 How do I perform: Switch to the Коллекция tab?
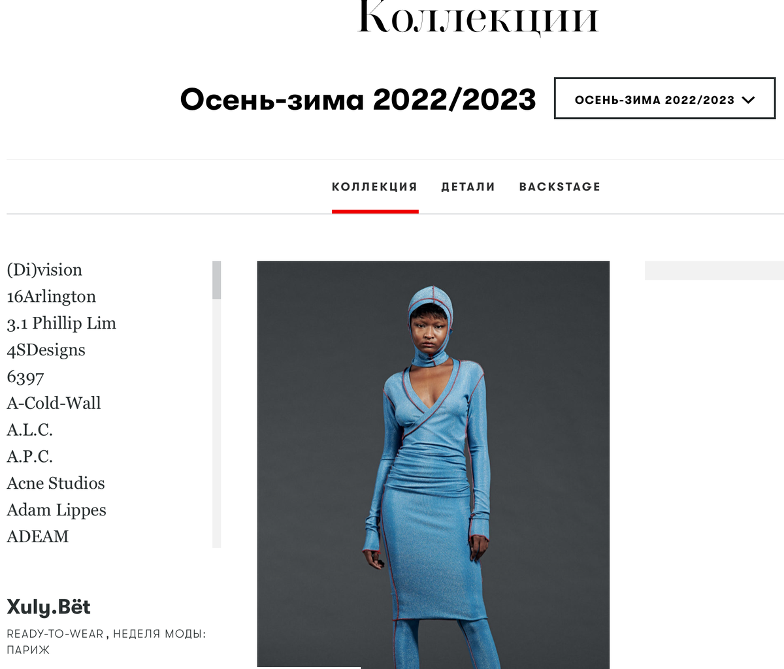tap(374, 187)
